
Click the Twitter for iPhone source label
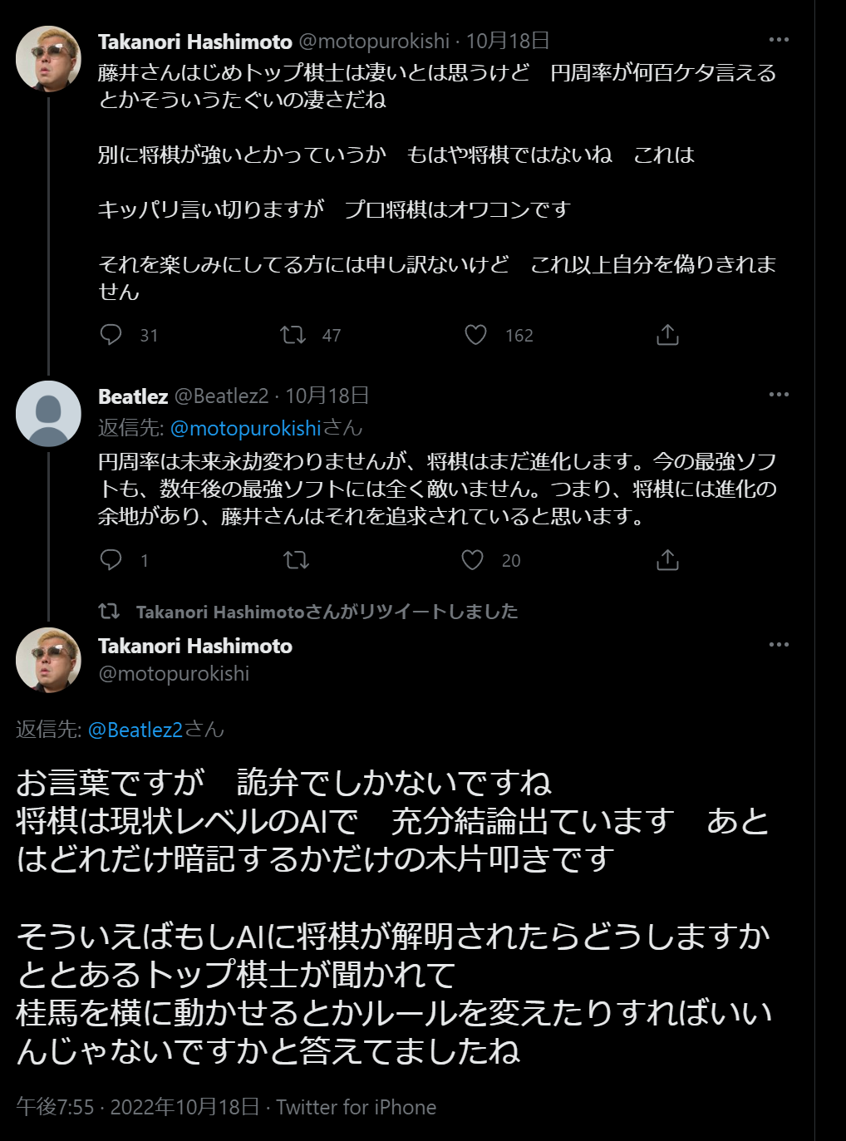pos(356,1107)
